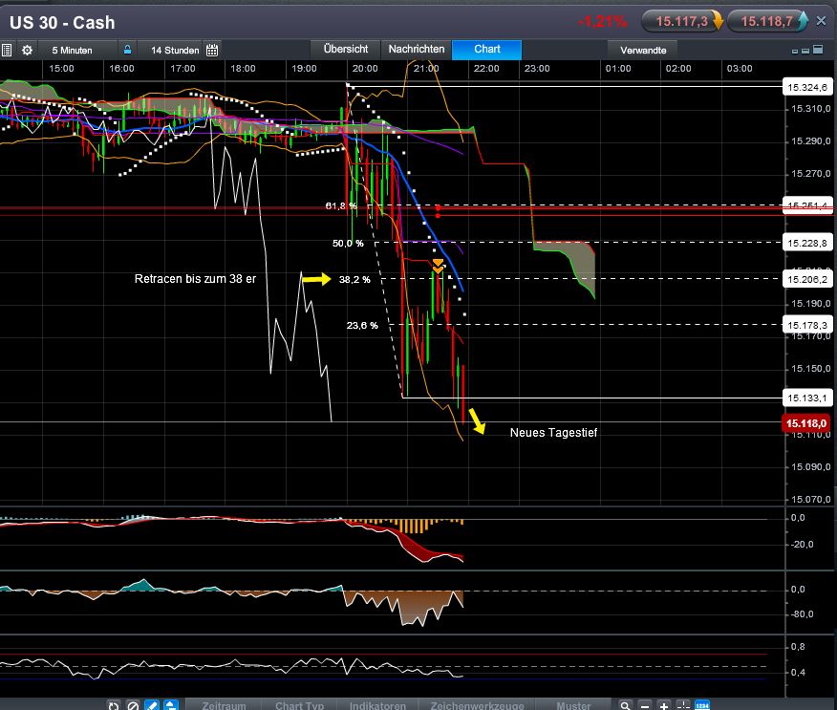The width and height of the screenshot is (837, 710).
Task: Click the magnifier zoom icon
Action: click(625, 705)
